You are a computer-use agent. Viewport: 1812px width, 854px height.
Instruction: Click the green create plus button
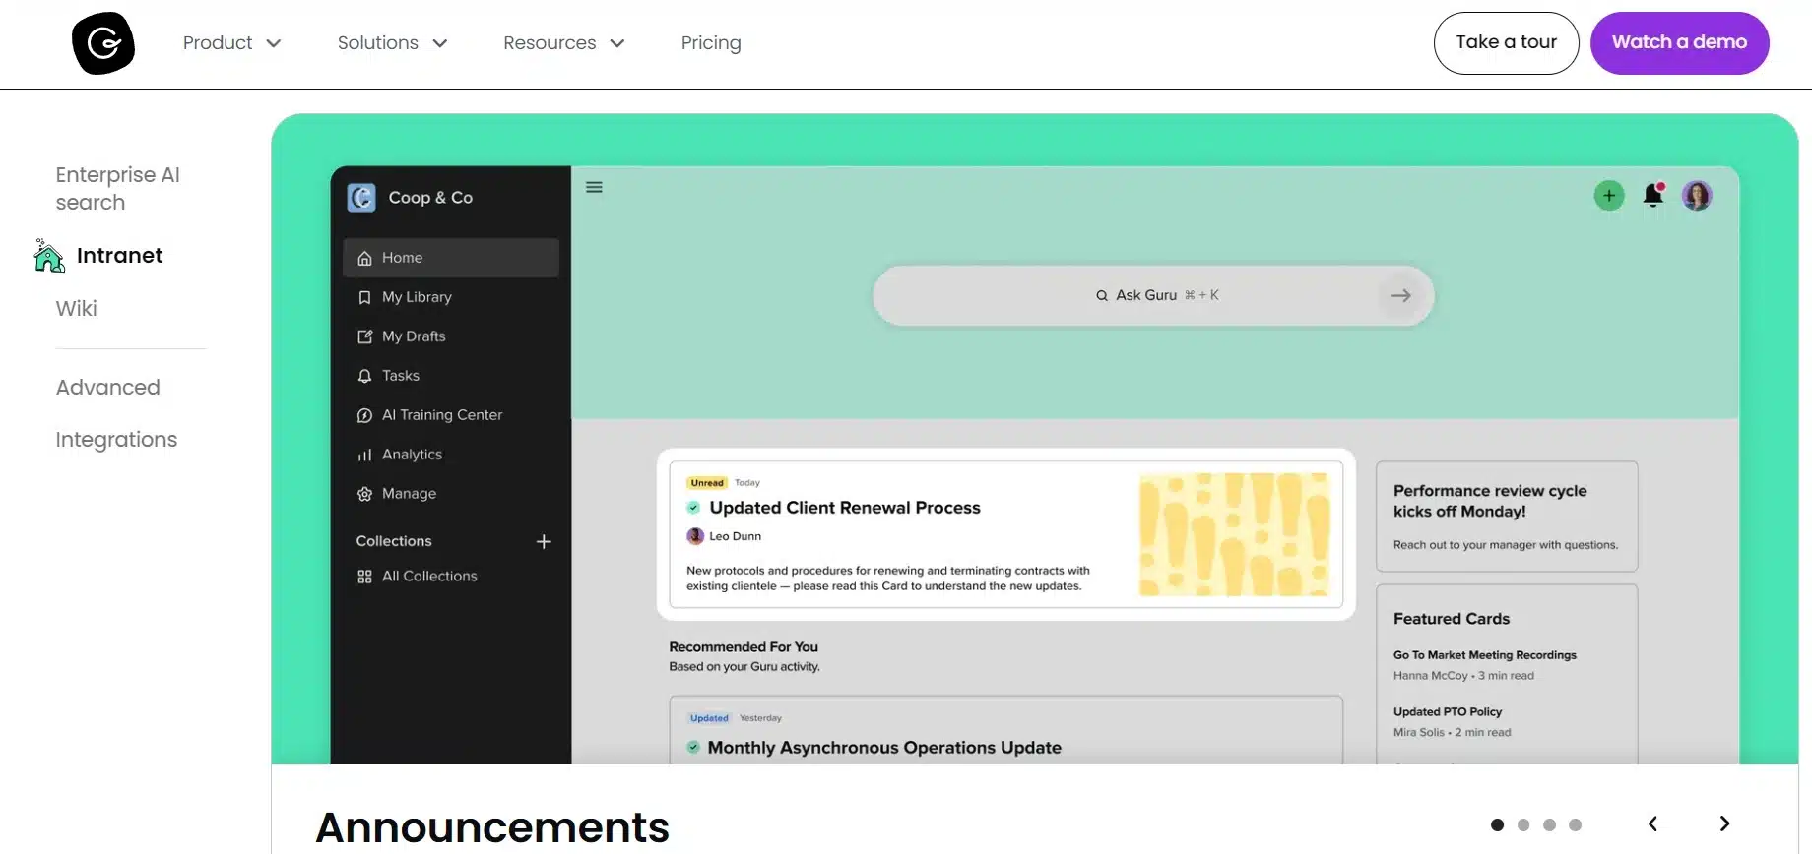pyautogui.click(x=1609, y=196)
